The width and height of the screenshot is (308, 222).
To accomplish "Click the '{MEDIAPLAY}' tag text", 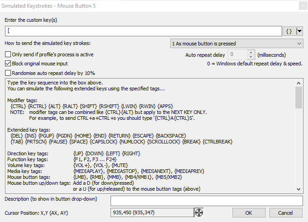I will pos(89,171).
